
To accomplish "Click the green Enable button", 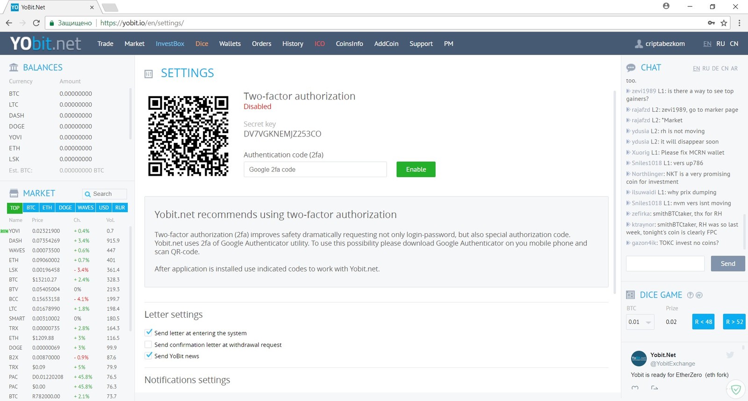I will 416,169.
